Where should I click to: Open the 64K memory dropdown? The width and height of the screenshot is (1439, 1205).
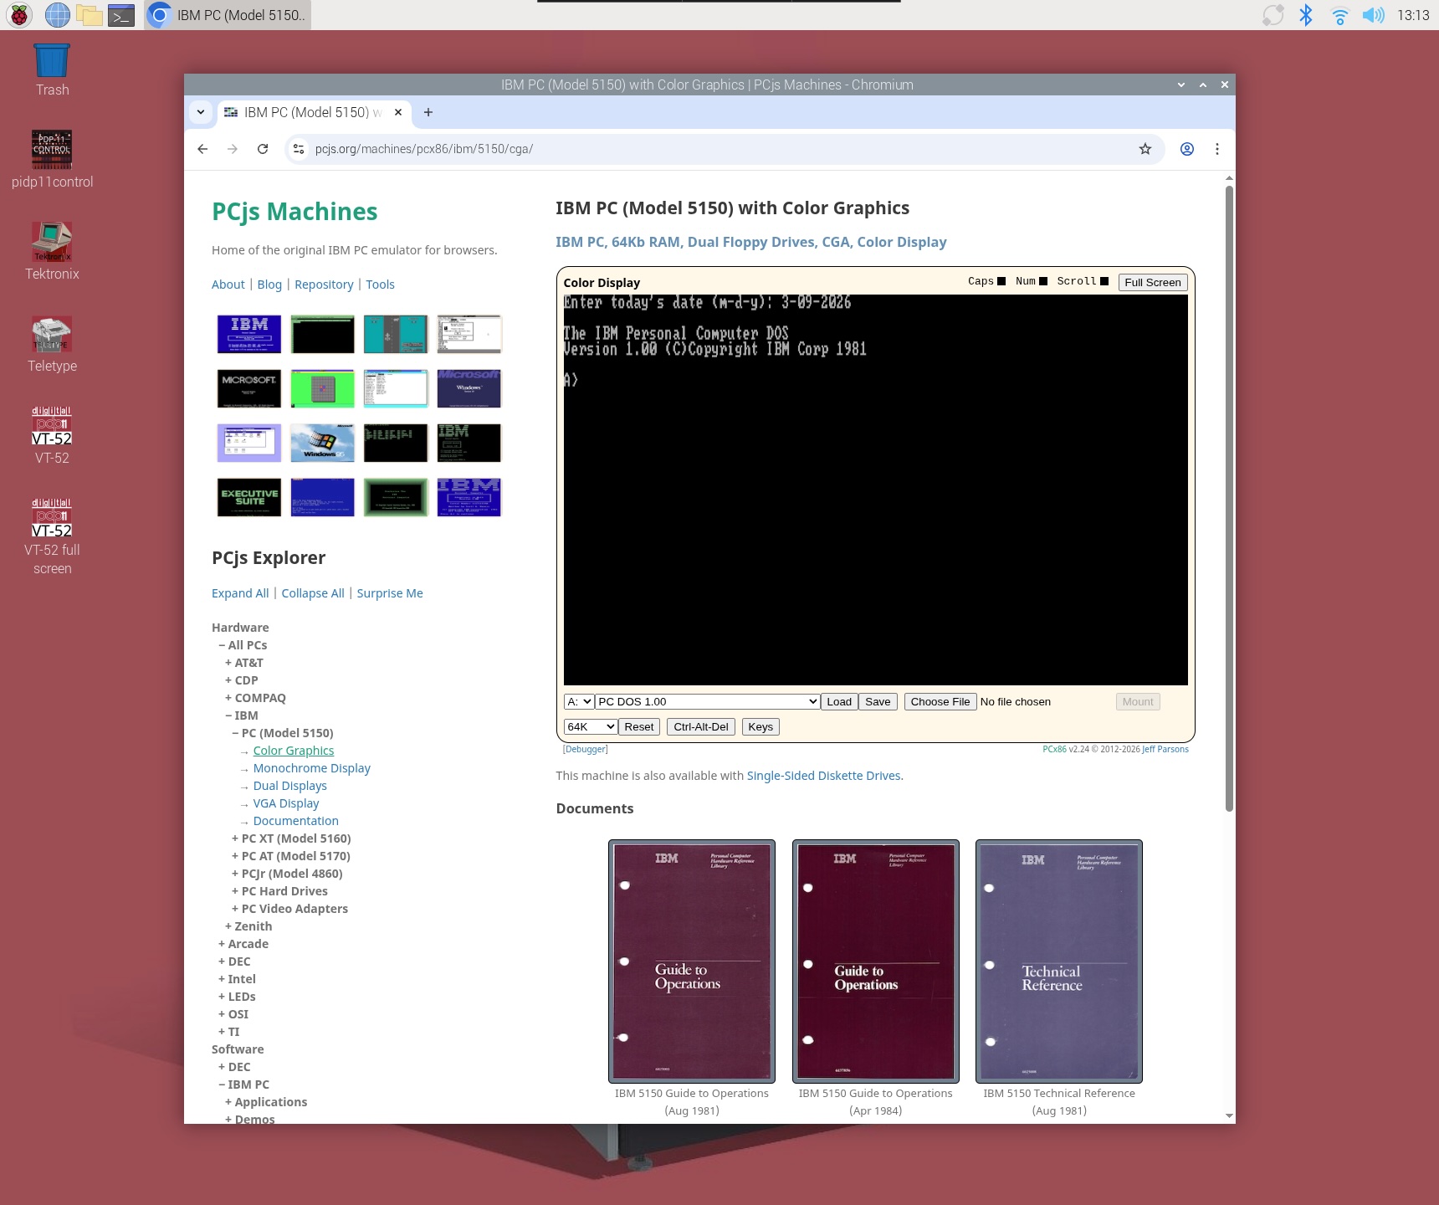[x=591, y=727]
